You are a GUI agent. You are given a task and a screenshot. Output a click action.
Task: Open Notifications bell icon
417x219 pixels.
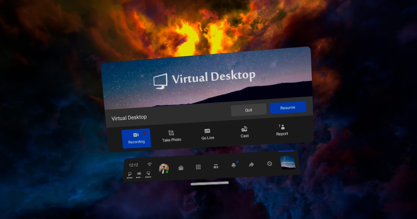tap(234, 165)
